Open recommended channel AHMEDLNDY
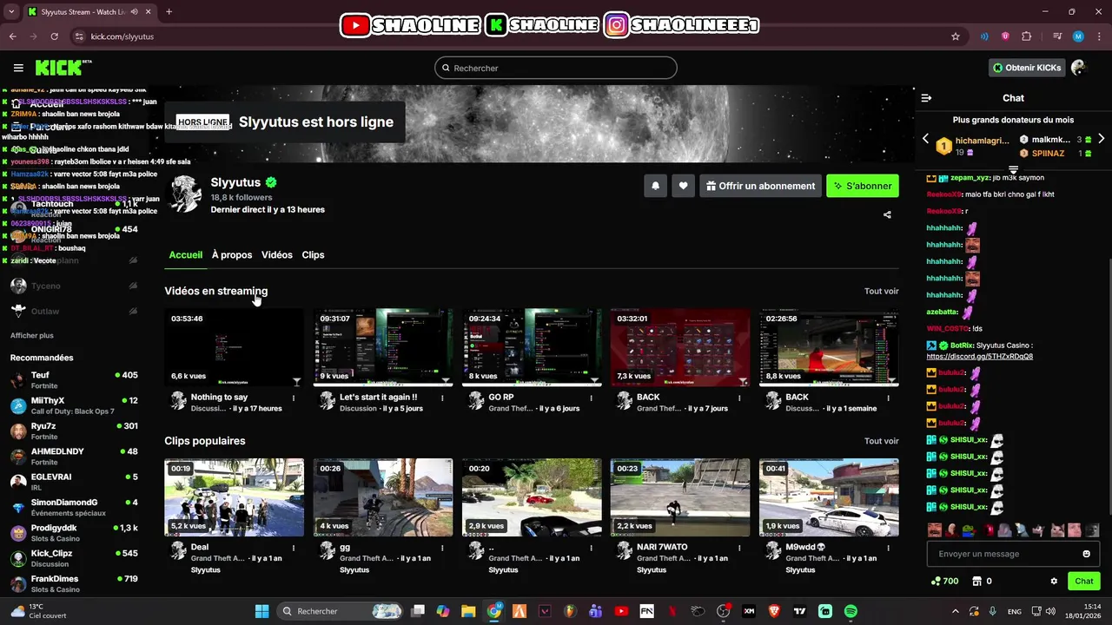Image resolution: width=1112 pixels, height=625 pixels. 74,457
